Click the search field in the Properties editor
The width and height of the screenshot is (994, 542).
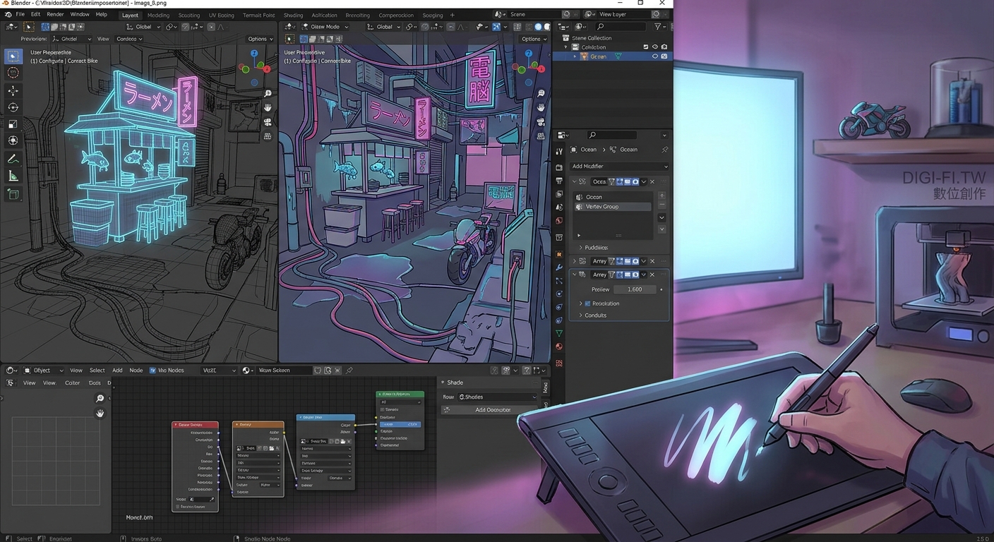pos(613,135)
